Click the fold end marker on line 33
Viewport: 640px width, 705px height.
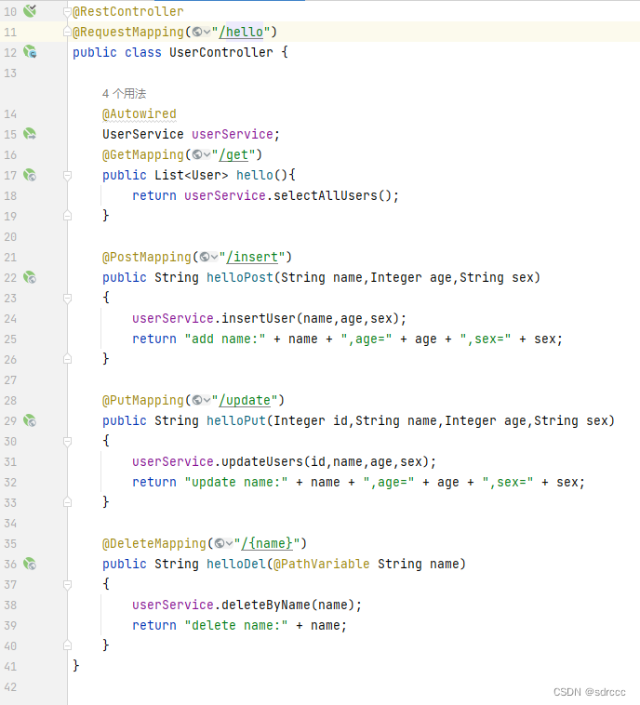[67, 502]
